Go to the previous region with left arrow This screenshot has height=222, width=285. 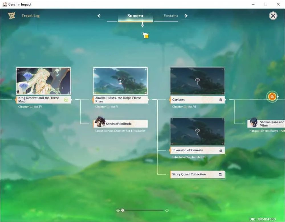[99, 16]
